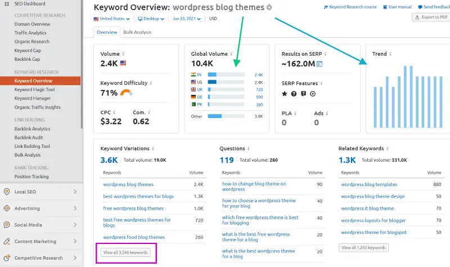This screenshot has height=267, width=450.
Task: Click the sidebar vertical scrollbar
Action: 82,65
